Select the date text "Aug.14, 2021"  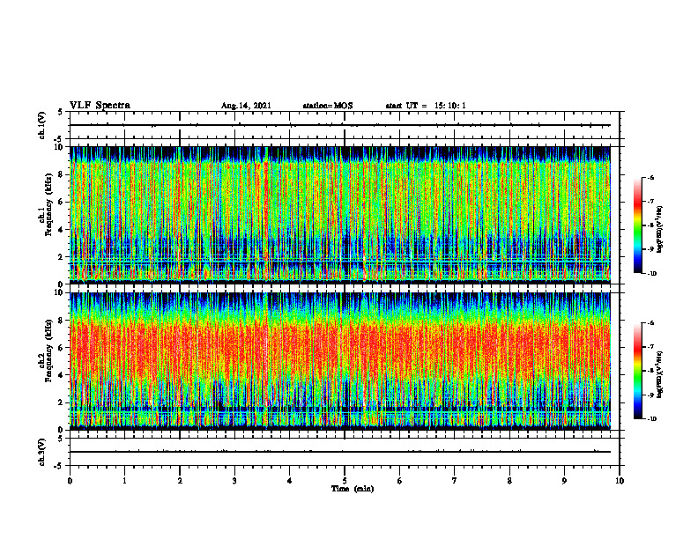(x=246, y=106)
